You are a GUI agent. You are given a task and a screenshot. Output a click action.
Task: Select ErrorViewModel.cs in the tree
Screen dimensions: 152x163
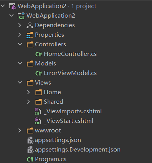point(70,73)
